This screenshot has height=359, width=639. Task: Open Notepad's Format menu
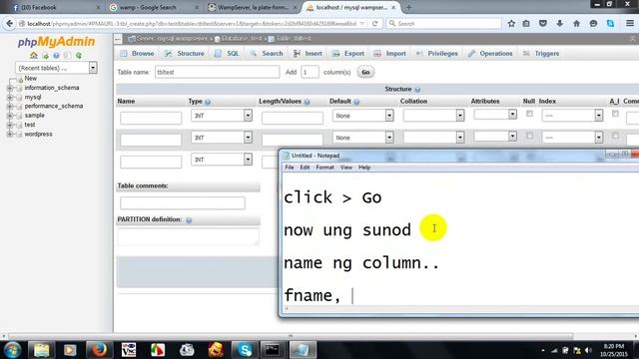pyautogui.click(x=324, y=168)
